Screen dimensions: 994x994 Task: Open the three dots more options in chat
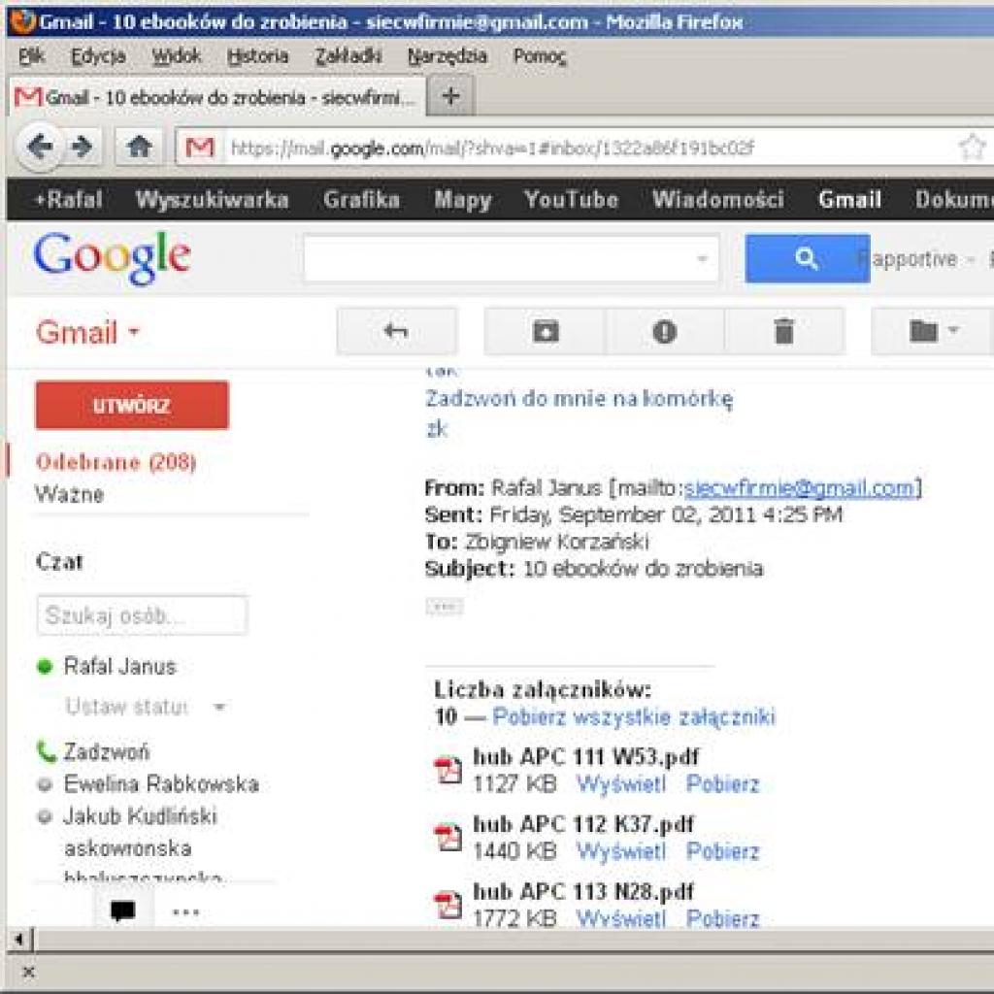click(185, 912)
